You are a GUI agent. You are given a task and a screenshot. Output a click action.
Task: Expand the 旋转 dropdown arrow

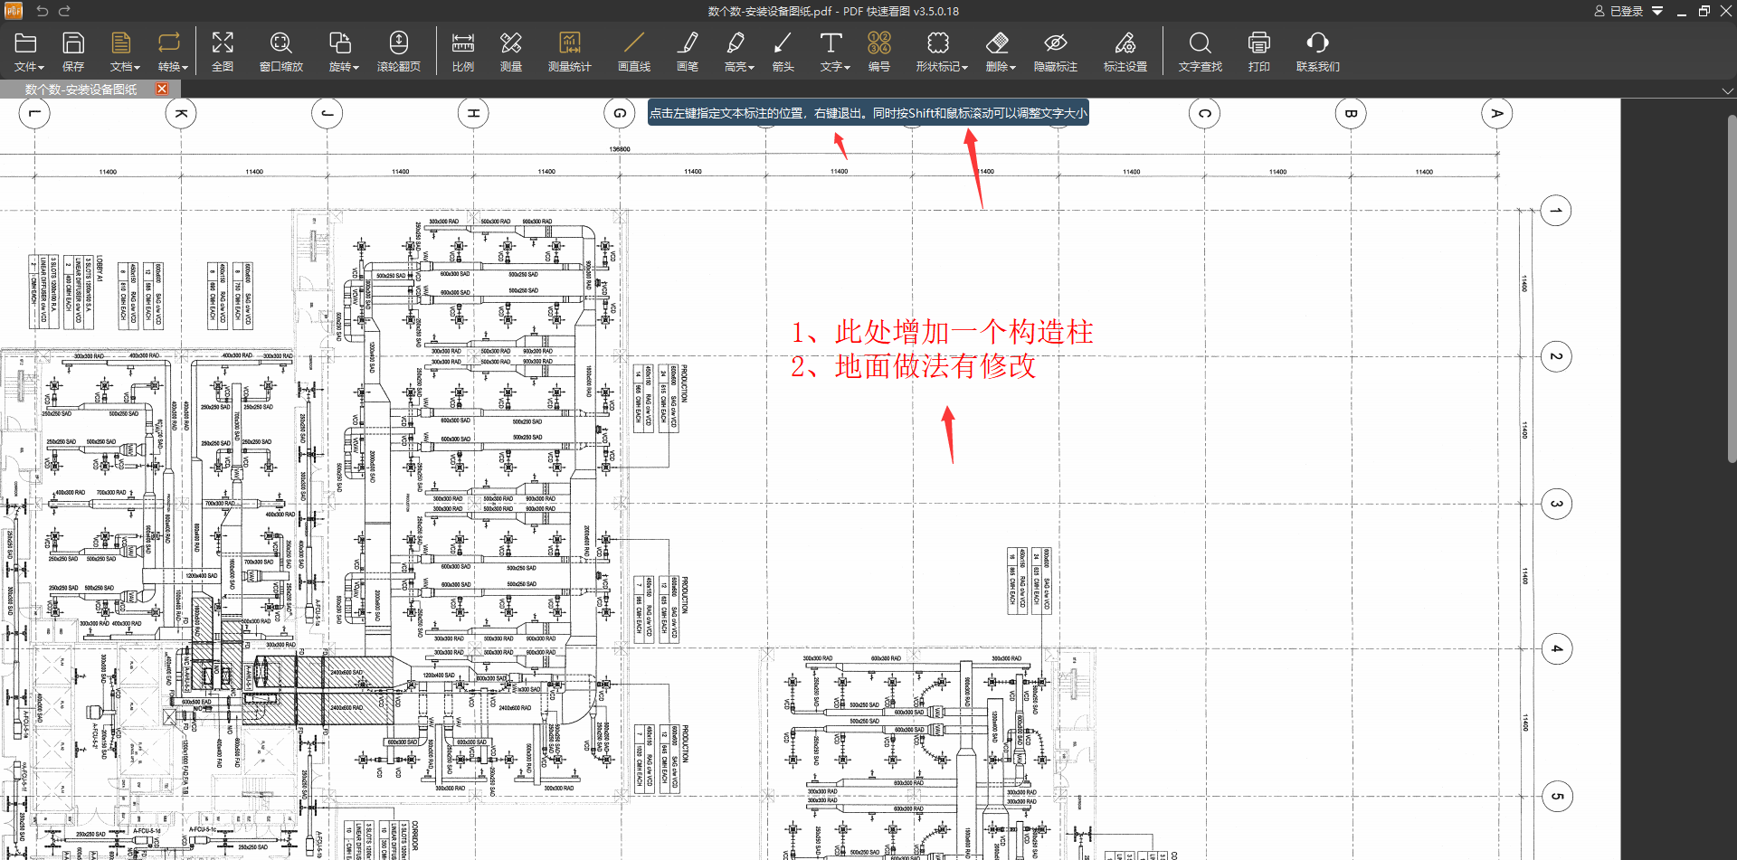(356, 68)
